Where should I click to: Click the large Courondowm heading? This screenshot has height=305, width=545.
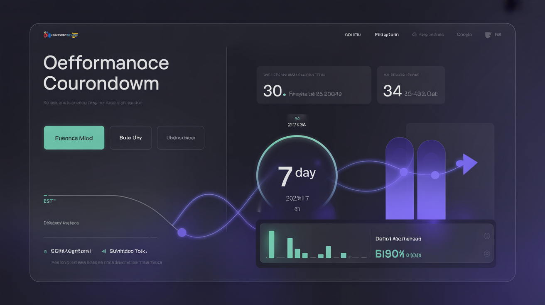point(101,83)
